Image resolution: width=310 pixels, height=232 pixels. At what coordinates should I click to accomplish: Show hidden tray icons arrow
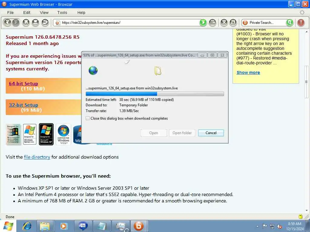[x=257, y=226]
